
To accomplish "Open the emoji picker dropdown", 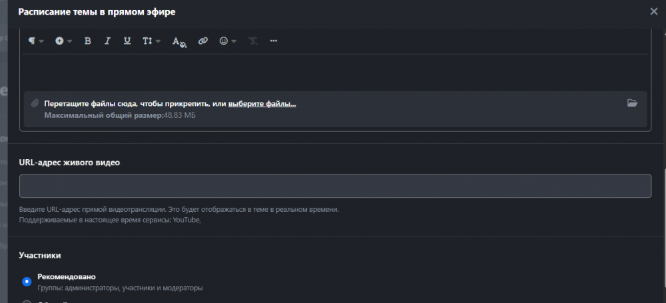I will click(x=228, y=41).
